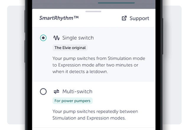Image resolution: width=189 pixels, height=130 pixels.
Task: Tap the sheet's drag handle bar
Action: 93,12
